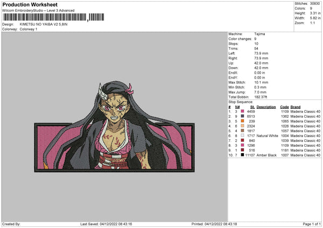Select the 'Color changes:' label
The image size is (323, 228).
[240, 39]
